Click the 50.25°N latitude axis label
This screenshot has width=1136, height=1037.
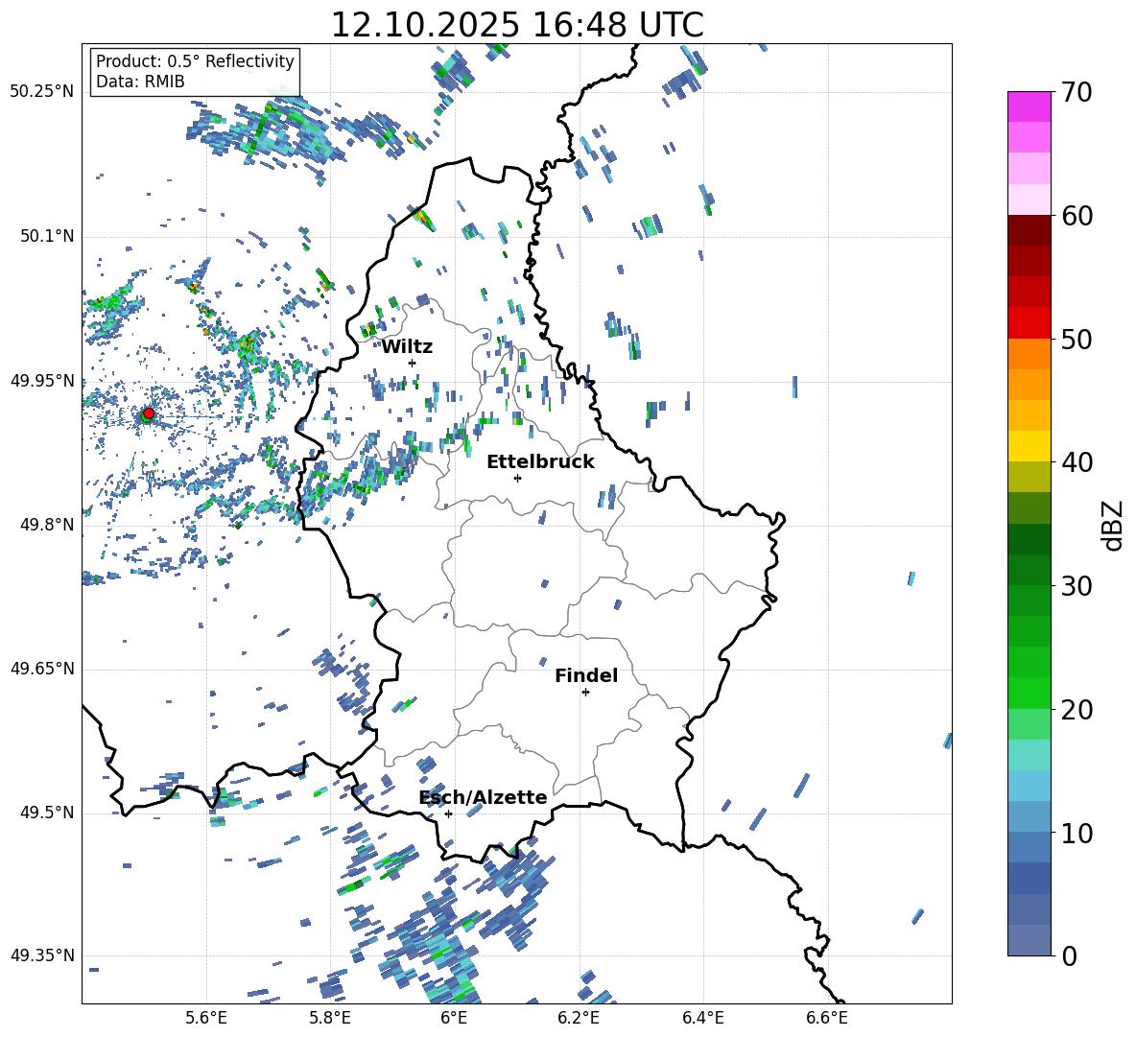42,92
